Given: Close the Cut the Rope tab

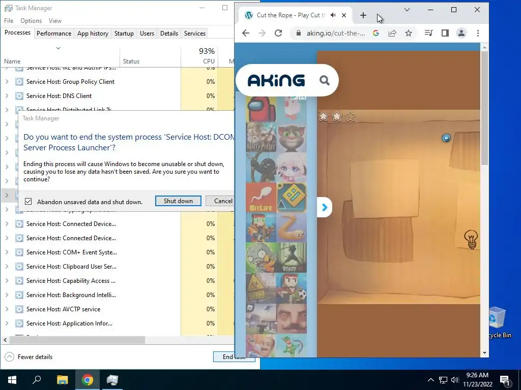Looking at the screenshot, I should coord(344,15).
